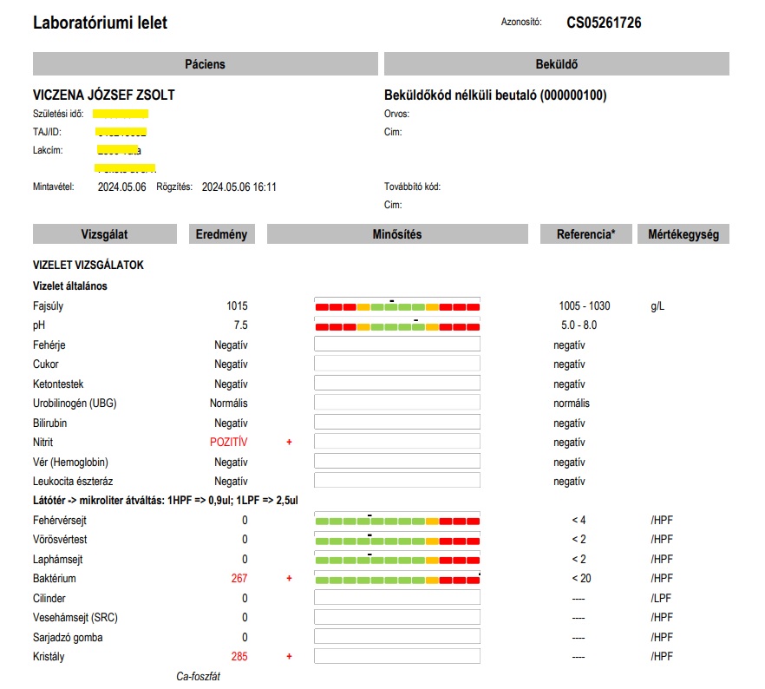Click the Minősítés column header
Image resolution: width=765 pixels, height=689 pixels.
396,234
